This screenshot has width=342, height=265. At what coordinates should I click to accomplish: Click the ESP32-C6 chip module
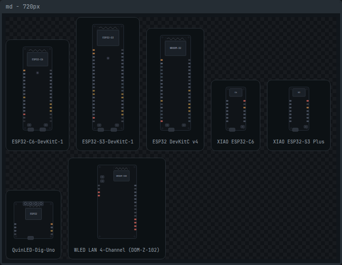38,59
